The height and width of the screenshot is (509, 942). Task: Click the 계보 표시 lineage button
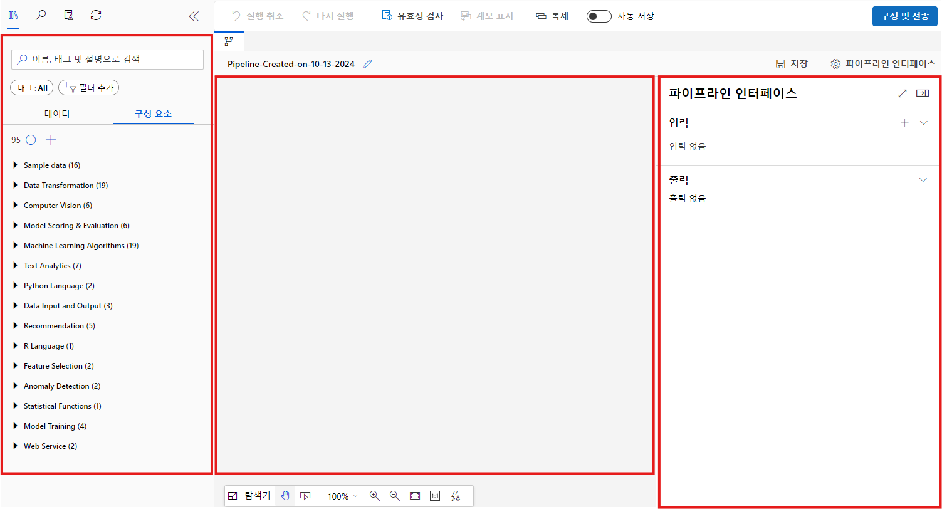click(x=487, y=16)
